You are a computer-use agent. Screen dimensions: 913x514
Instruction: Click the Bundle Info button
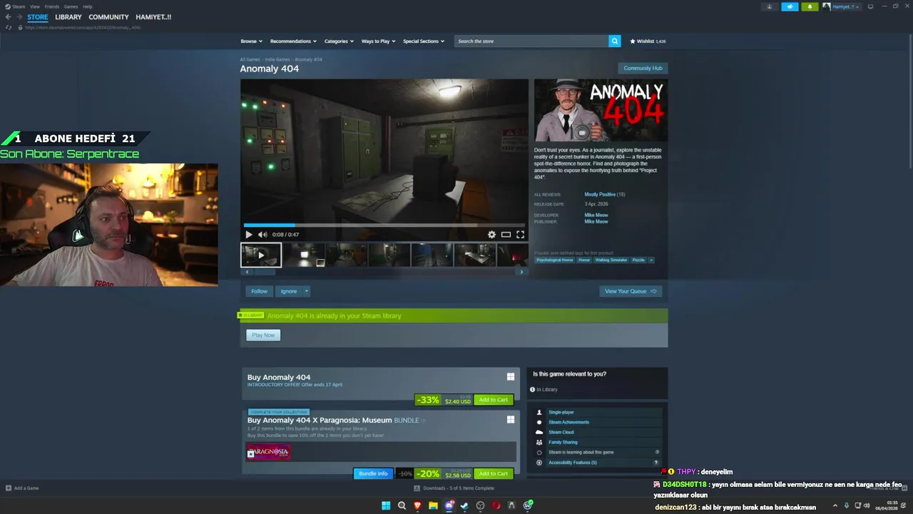373,473
